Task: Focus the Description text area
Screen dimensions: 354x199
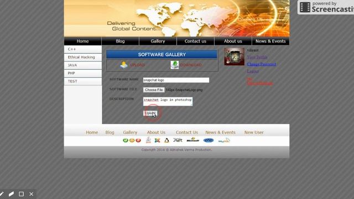Action: (x=168, y=102)
